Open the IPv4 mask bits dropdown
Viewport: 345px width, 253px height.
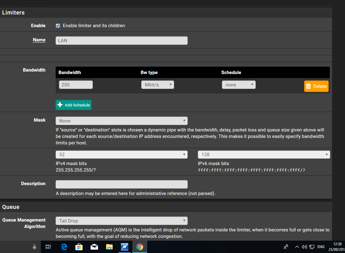pos(121,155)
